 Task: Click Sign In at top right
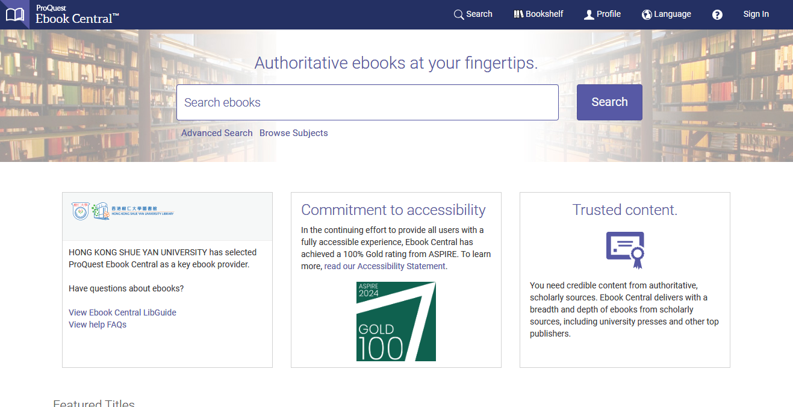click(x=756, y=14)
